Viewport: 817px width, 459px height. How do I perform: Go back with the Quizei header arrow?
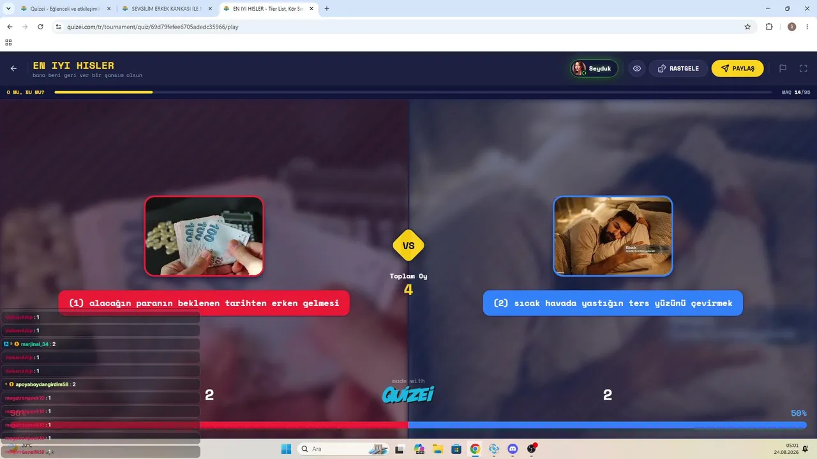point(14,68)
